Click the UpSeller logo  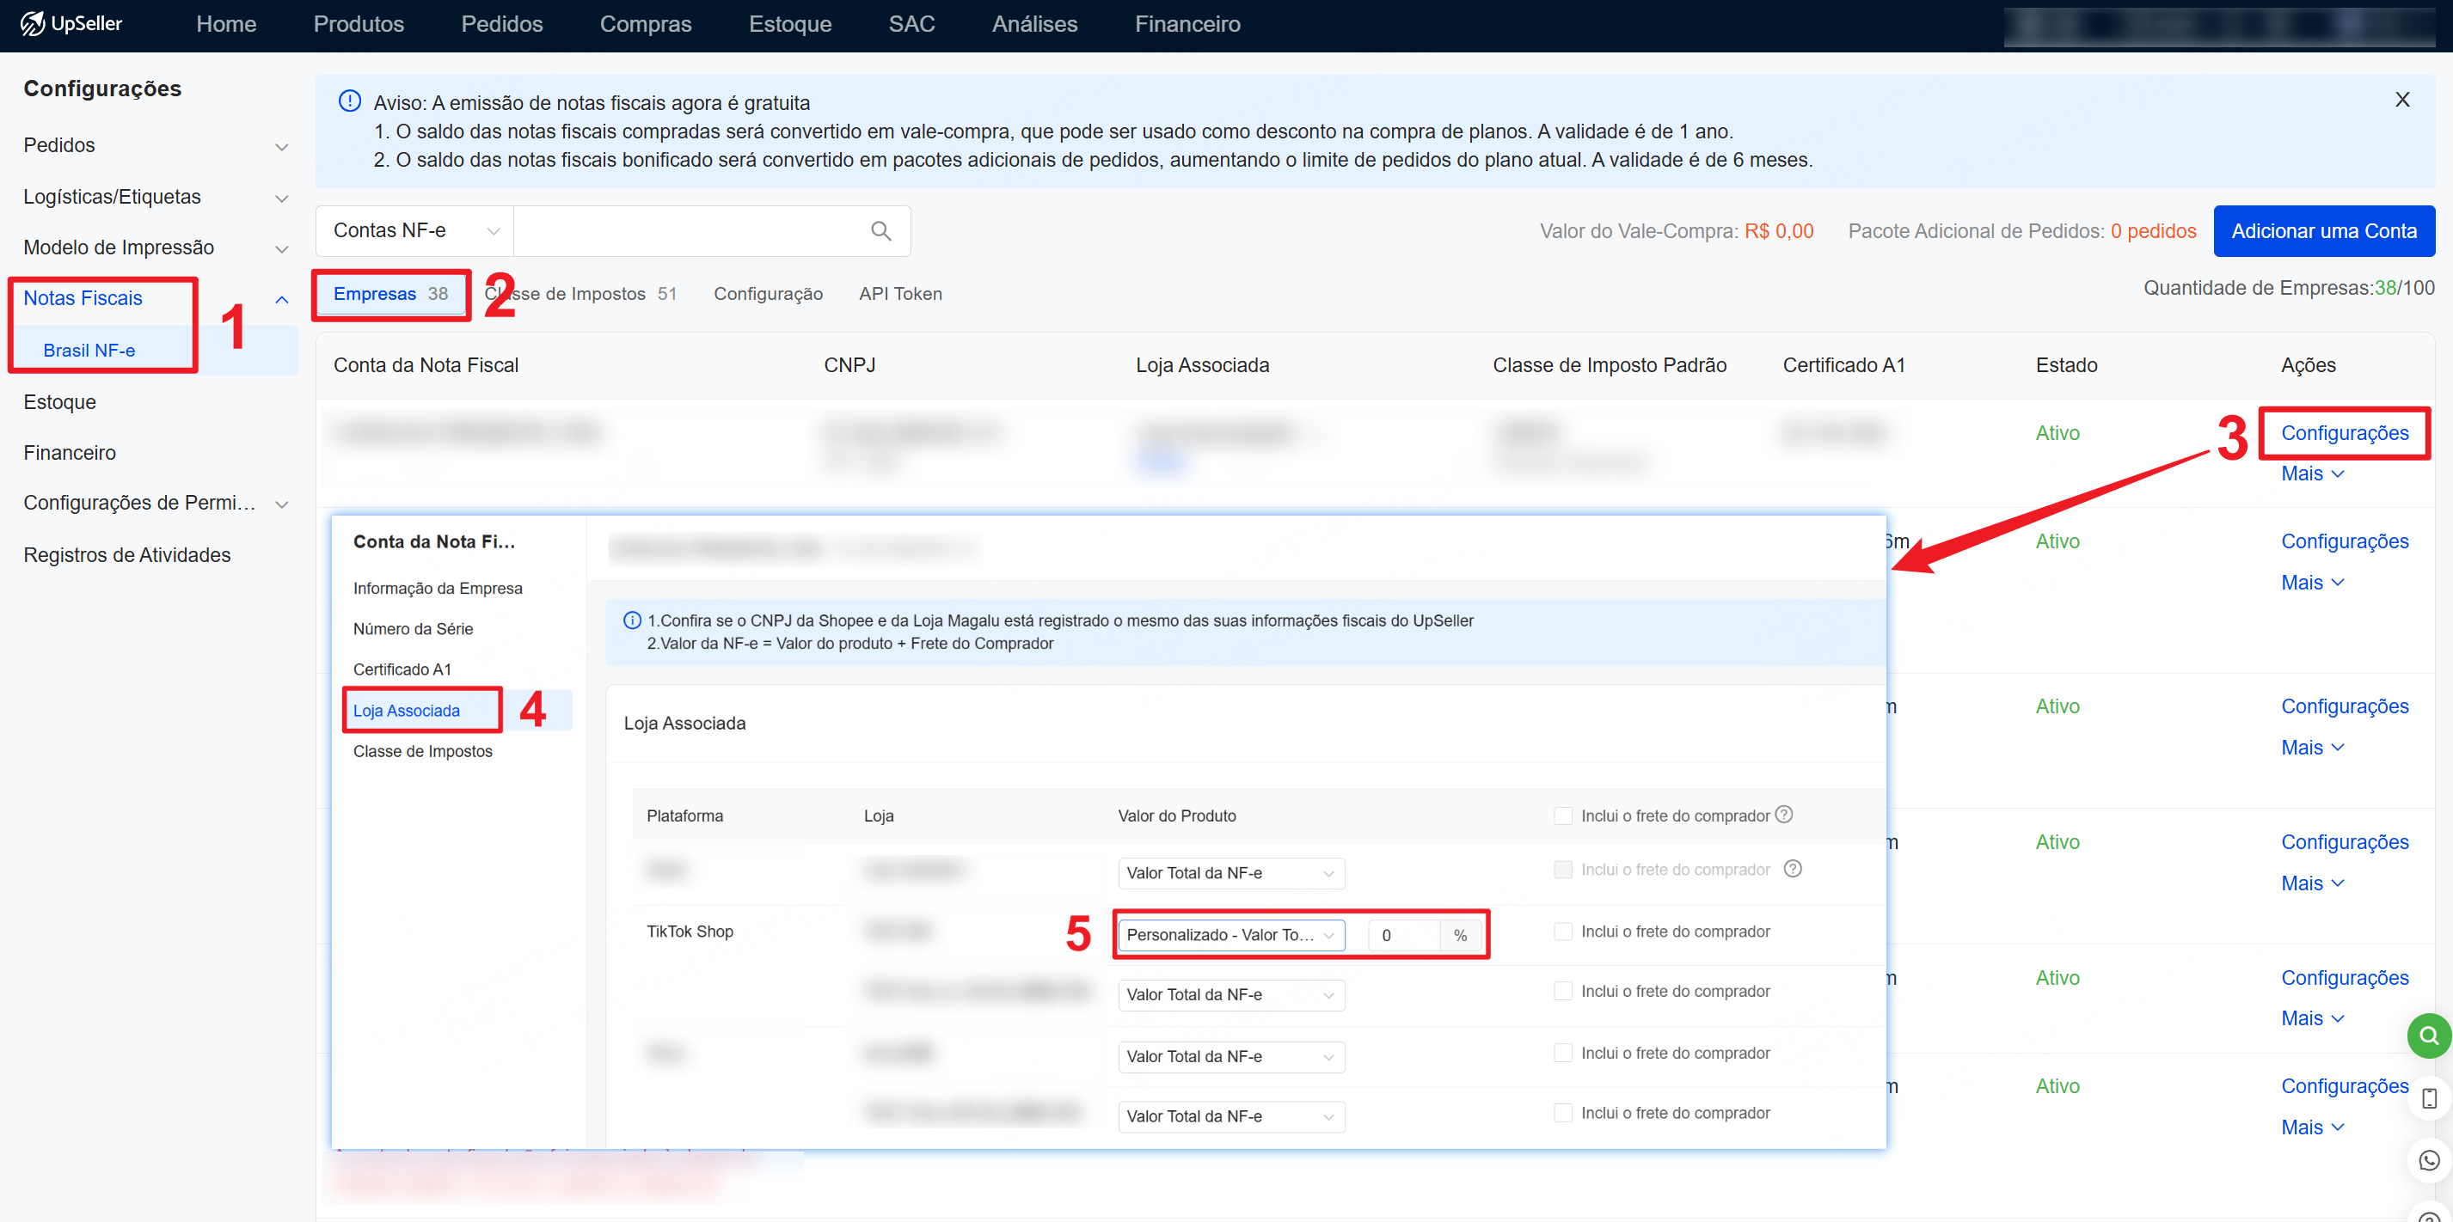[x=72, y=24]
